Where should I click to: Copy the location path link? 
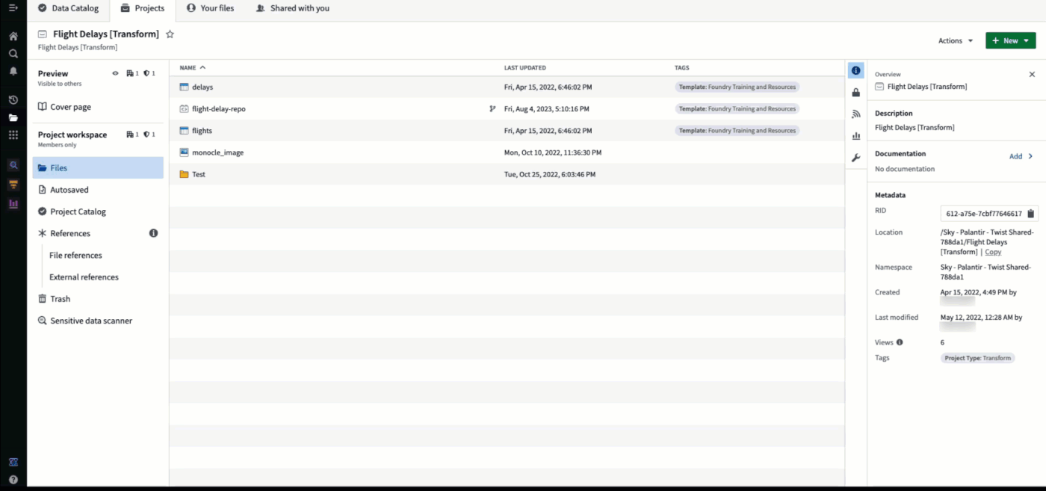(993, 252)
